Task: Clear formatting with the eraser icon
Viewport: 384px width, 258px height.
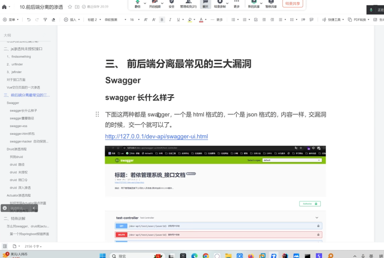Action: [x=53, y=20]
